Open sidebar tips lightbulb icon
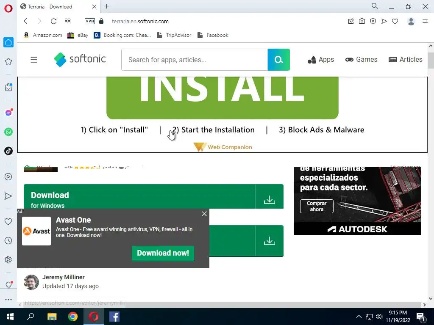Viewport: 434px width, 325px height. [x=8, y=285]
